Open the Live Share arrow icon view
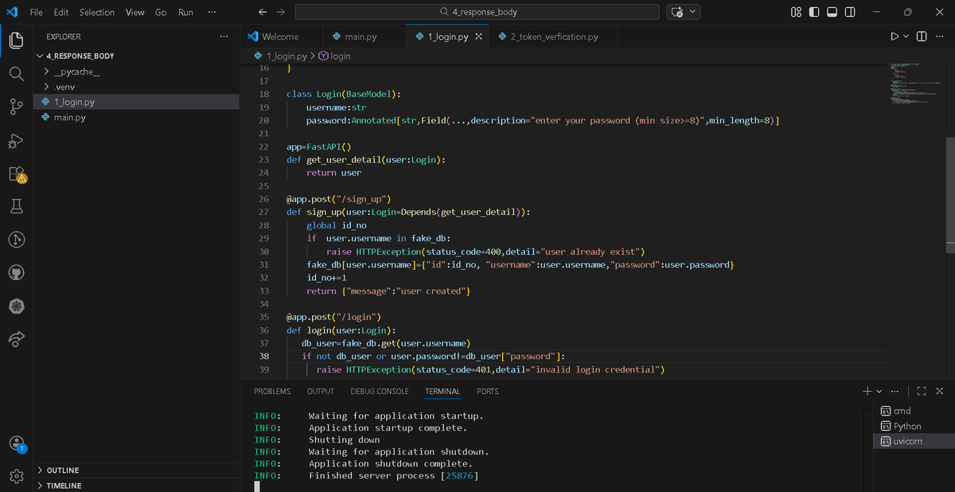The image size is (955, 492). coord(17,339)
